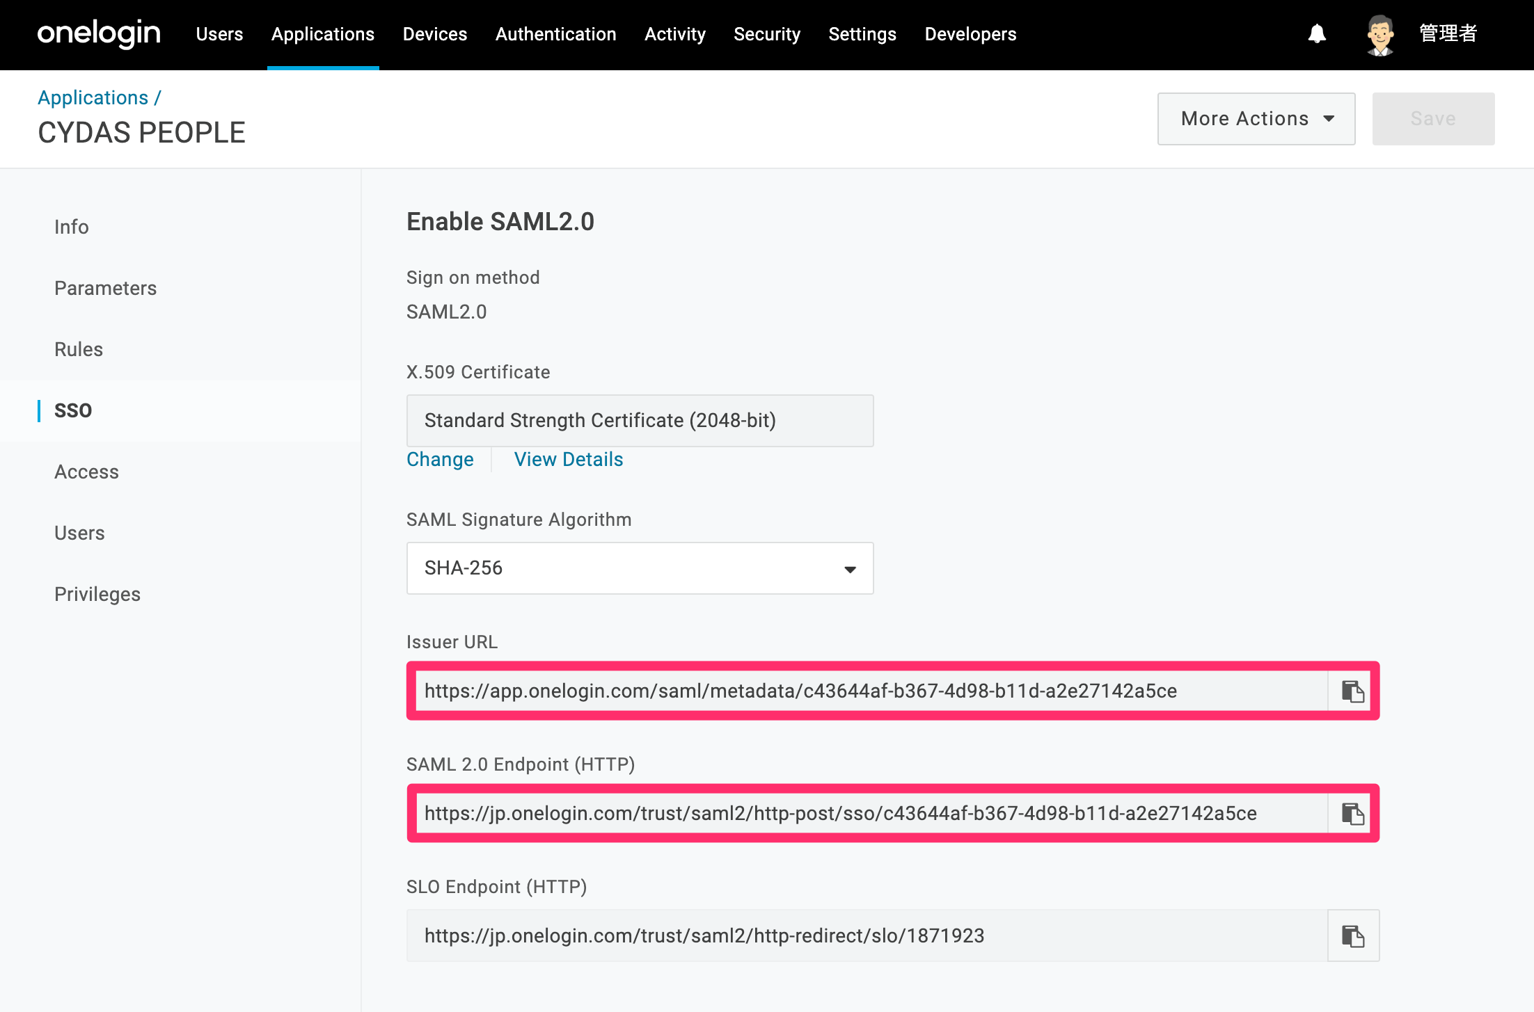The image size is (1534, 1012).
Task: Click the X.509 Certificate field
Action: [x=640, y=421]
